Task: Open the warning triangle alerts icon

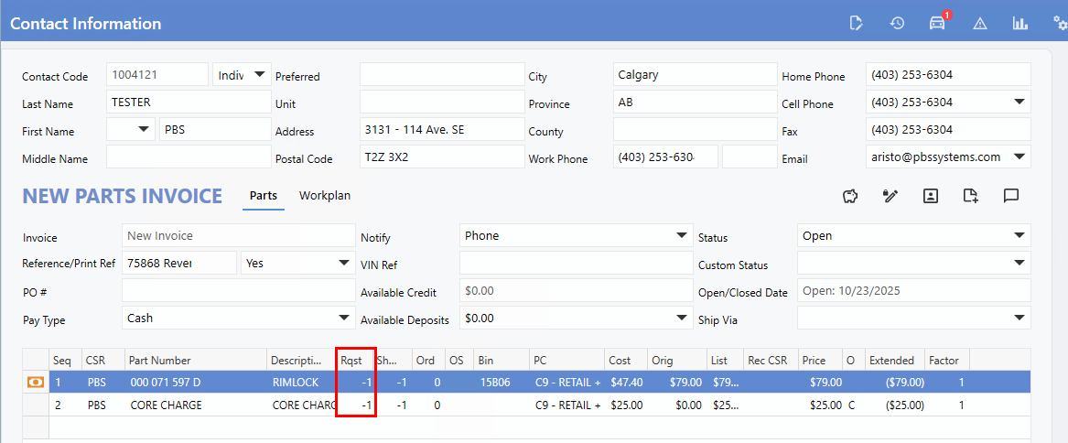Action: (979, 23)
